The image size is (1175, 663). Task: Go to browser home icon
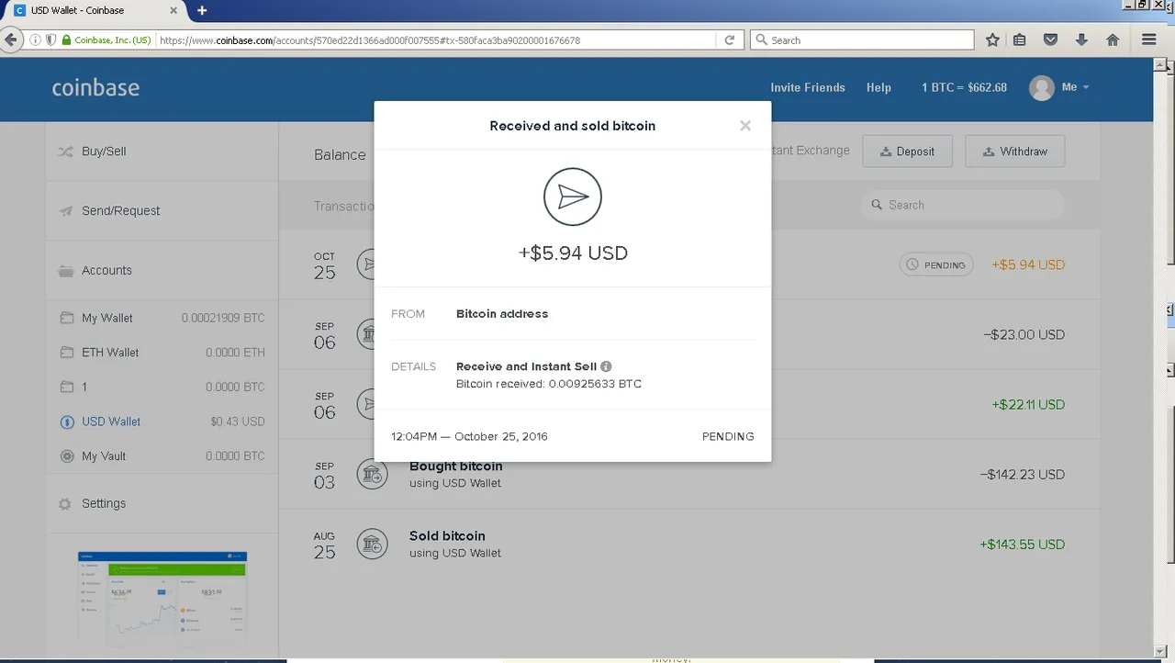tap(1113, 39)
